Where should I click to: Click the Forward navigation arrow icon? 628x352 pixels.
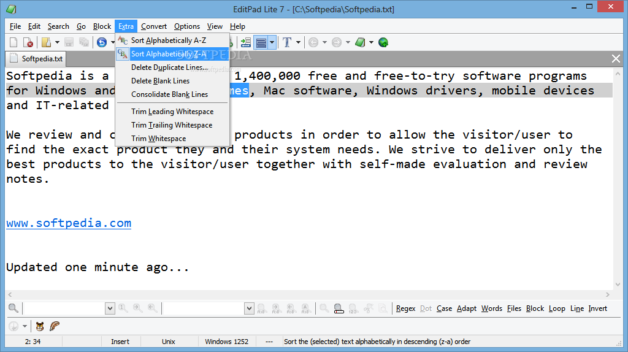[337, 42]
